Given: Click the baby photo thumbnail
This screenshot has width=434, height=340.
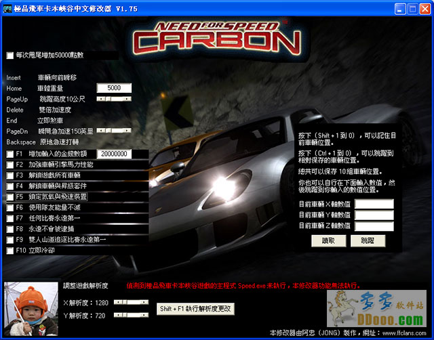Looking at the screenshot, I should (x=31, y=309).
